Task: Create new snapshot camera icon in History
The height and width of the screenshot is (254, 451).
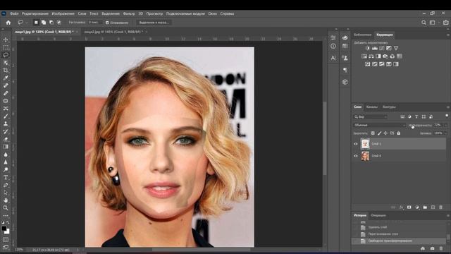Action: (x=432, y=248)
